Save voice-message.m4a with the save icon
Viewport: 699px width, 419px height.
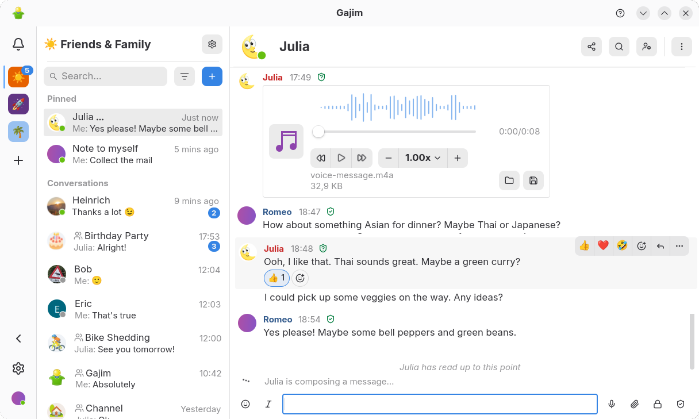pyautogui.click(x=533, y=180)
